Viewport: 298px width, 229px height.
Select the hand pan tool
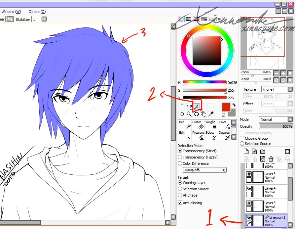point(204,114)
